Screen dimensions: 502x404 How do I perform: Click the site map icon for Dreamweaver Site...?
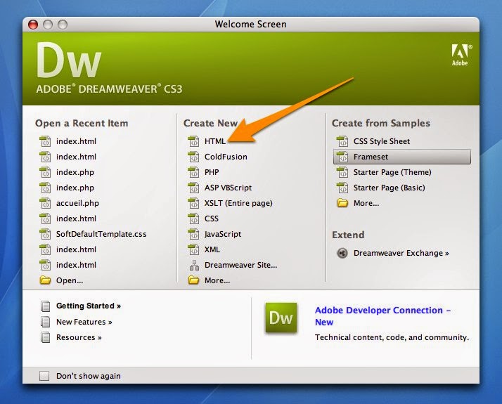coord(194,265)
